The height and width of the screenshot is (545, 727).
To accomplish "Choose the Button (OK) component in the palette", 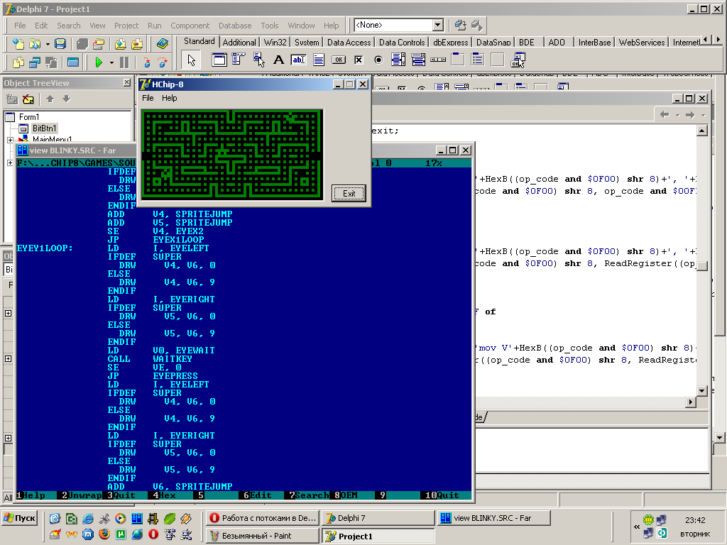I will pyautogui.click(x=339, y=60).
